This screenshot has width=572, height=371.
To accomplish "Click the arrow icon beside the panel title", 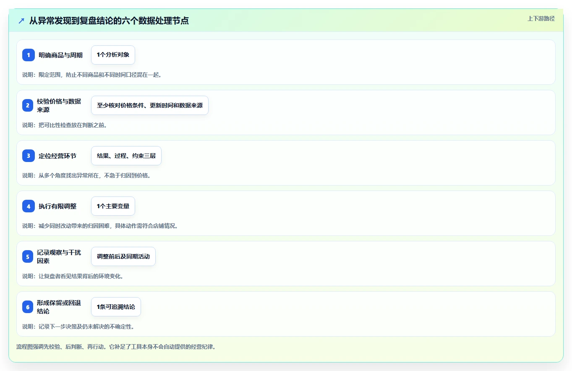I will (21, 21).
